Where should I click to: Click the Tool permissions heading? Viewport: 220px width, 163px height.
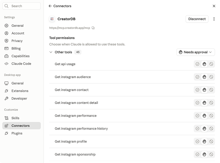click(x=62, y=38)
